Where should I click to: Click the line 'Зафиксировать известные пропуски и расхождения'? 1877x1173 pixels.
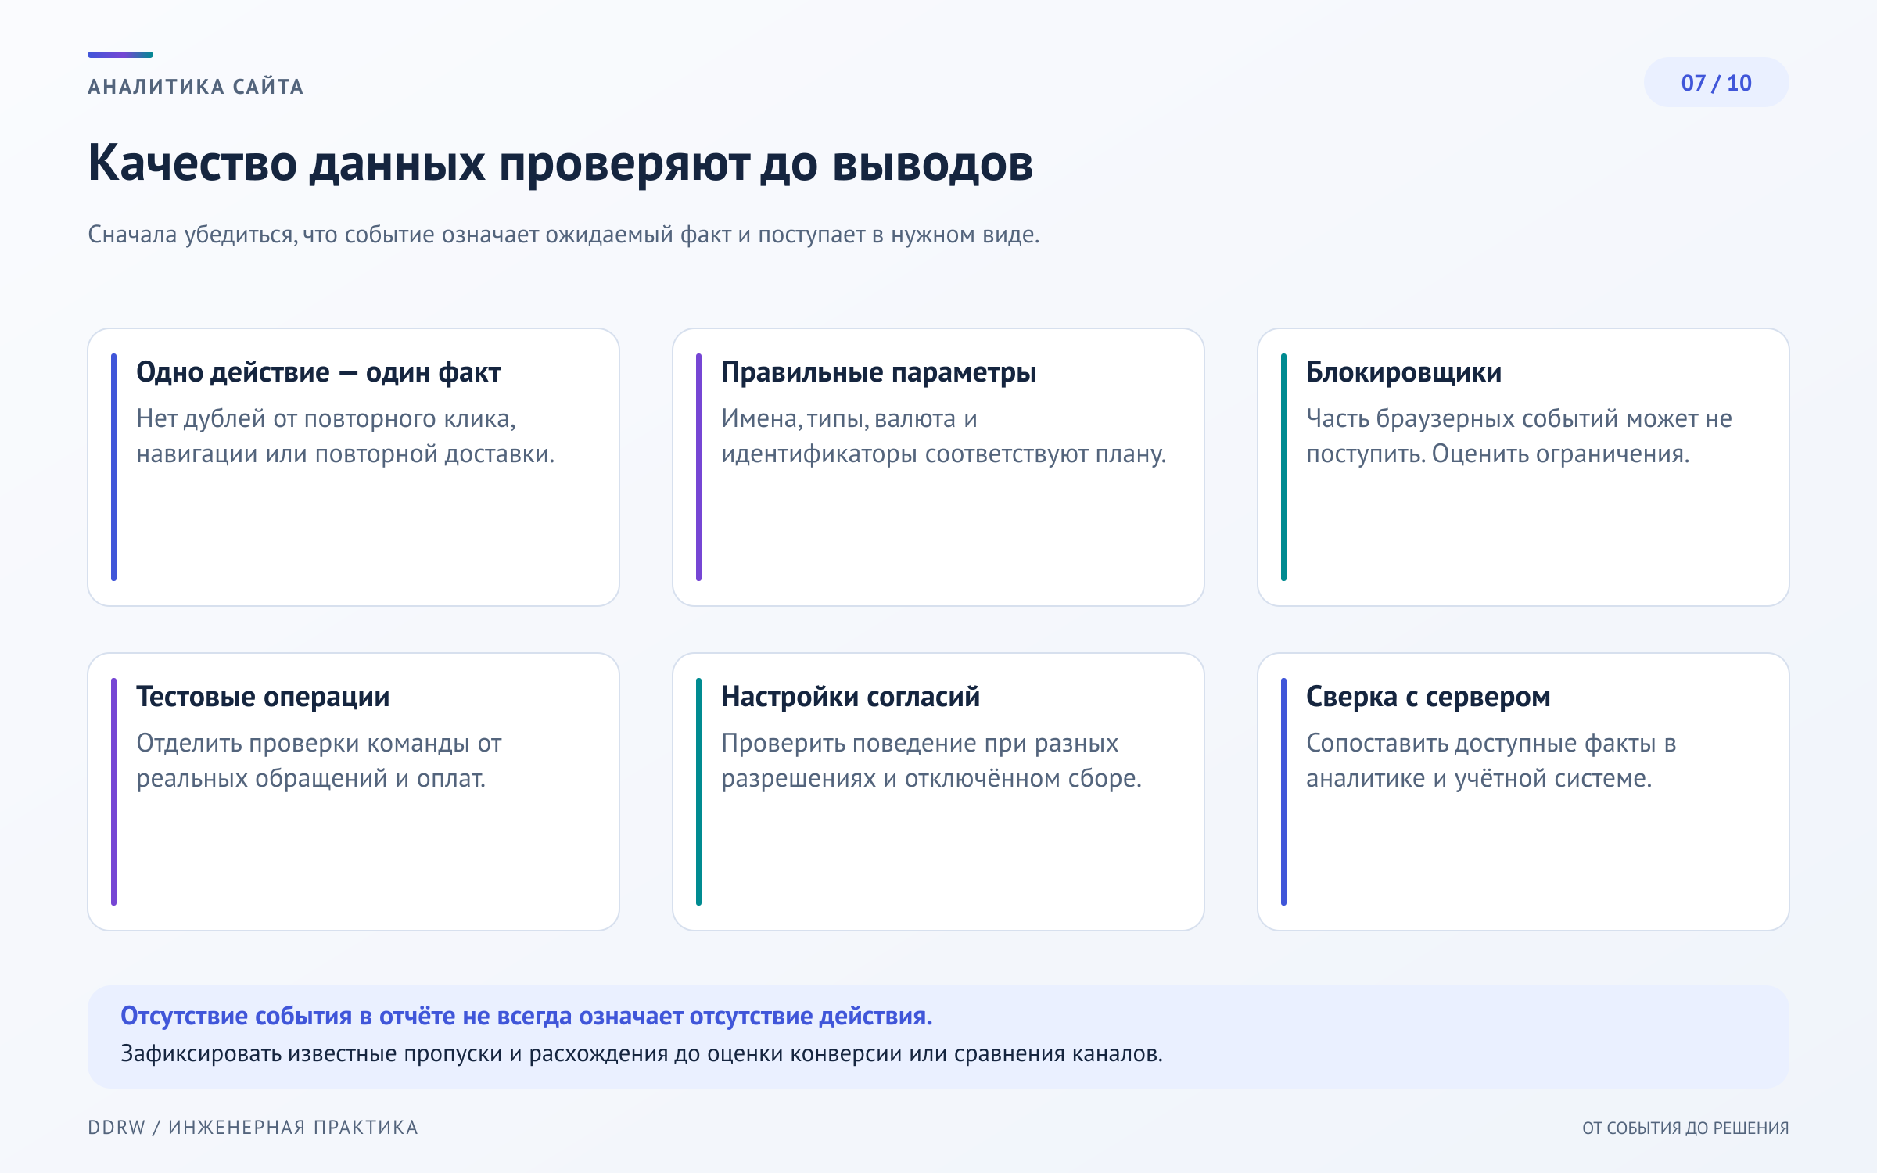(641, 1053)
